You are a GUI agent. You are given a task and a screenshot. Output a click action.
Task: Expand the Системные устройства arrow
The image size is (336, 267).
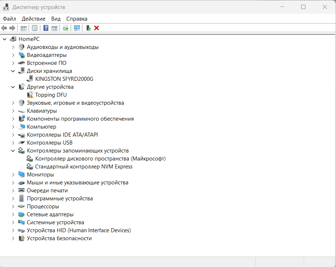13,222
